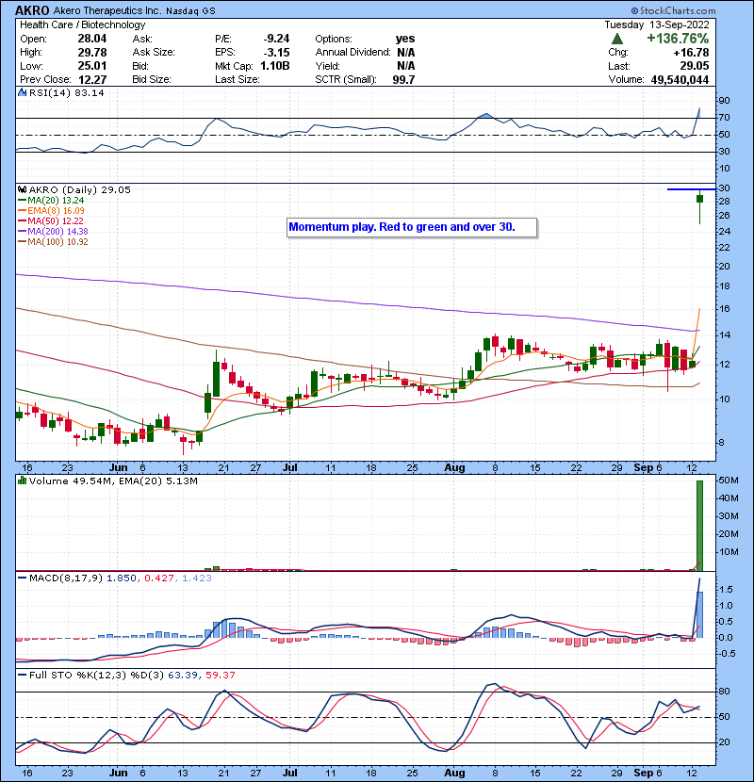This screenshot has width=754, height=782.
Task: Click the Annual Dividend N/A value
Action: [405, 53]
